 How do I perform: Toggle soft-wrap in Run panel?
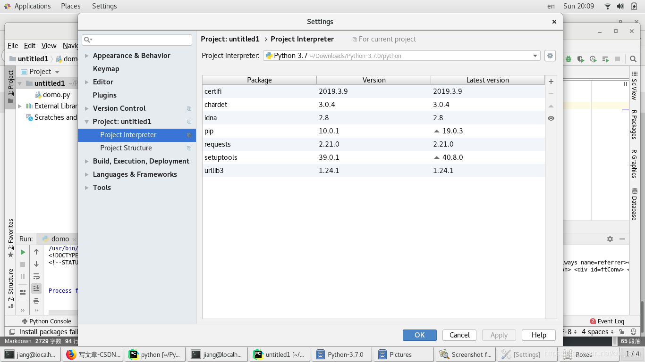click(36, 276)
